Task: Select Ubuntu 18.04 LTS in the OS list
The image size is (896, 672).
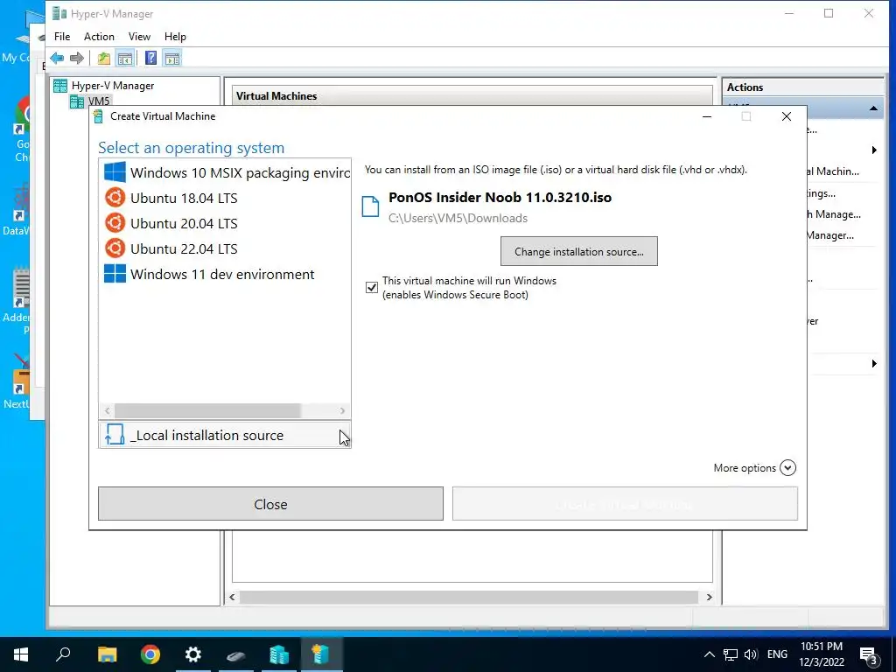Action: [225, 199]
